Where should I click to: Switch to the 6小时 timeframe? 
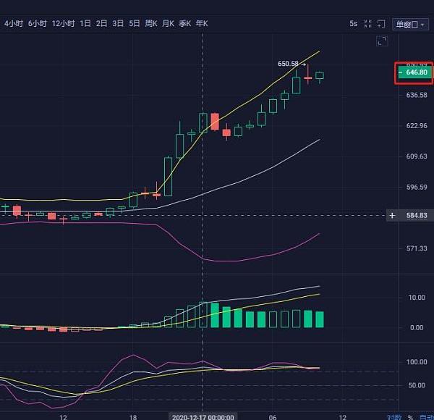pos(38,24)
